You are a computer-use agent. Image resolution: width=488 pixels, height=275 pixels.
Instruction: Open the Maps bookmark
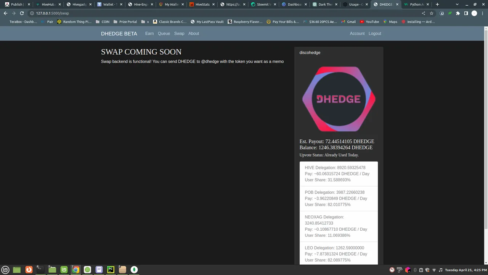(x=390, y=22)
